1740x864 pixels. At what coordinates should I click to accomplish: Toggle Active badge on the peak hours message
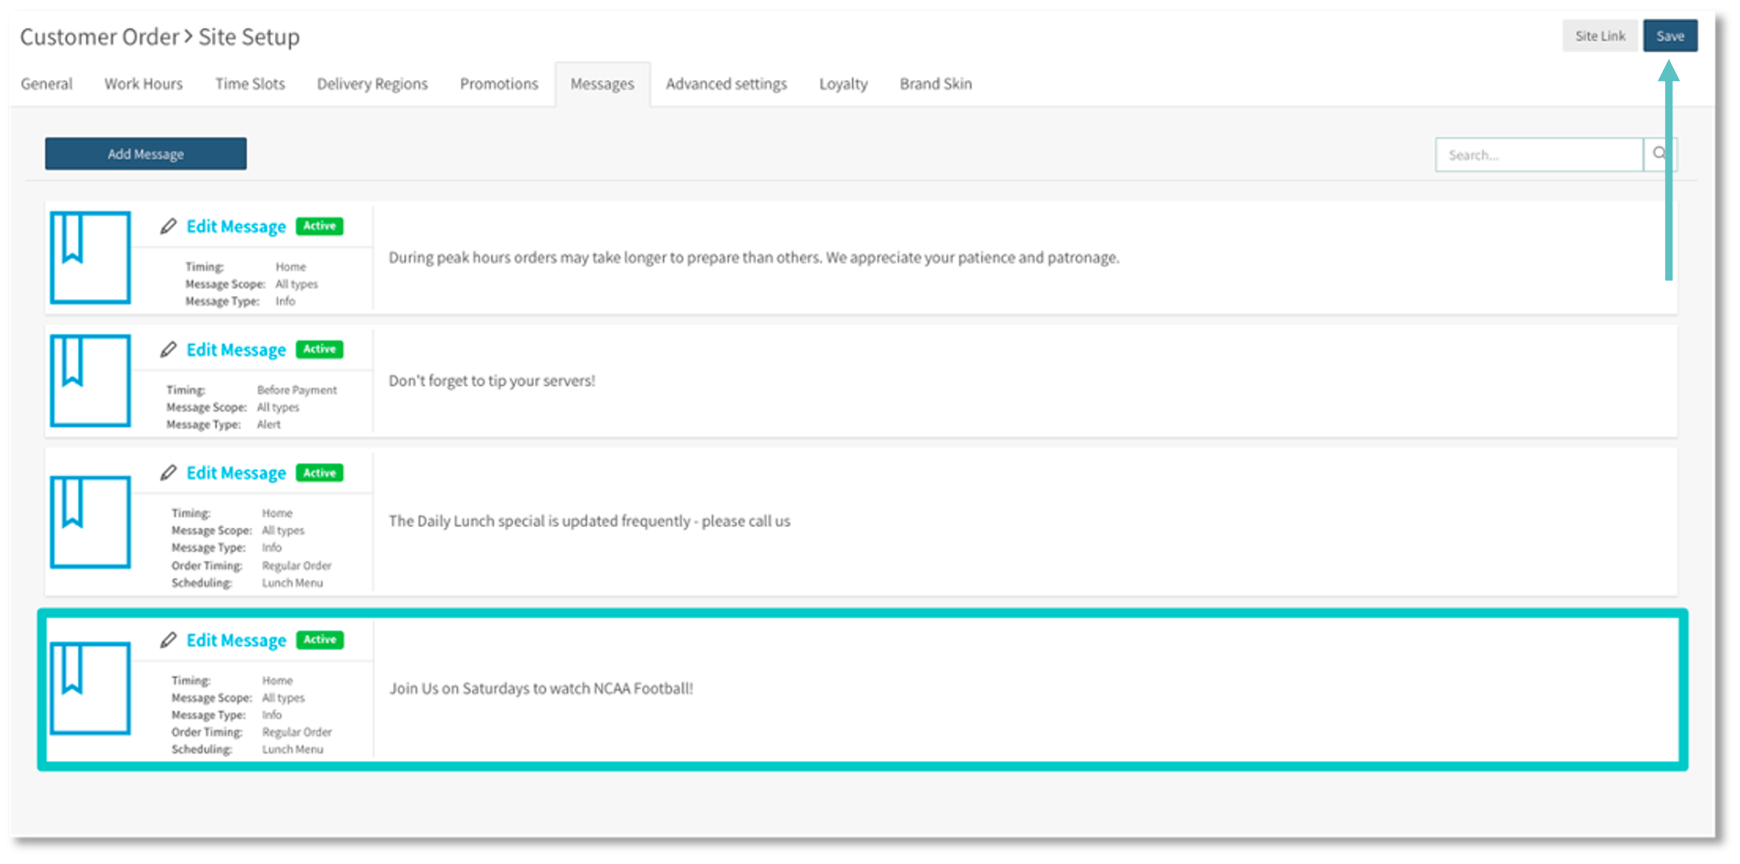tap(320, 226)
